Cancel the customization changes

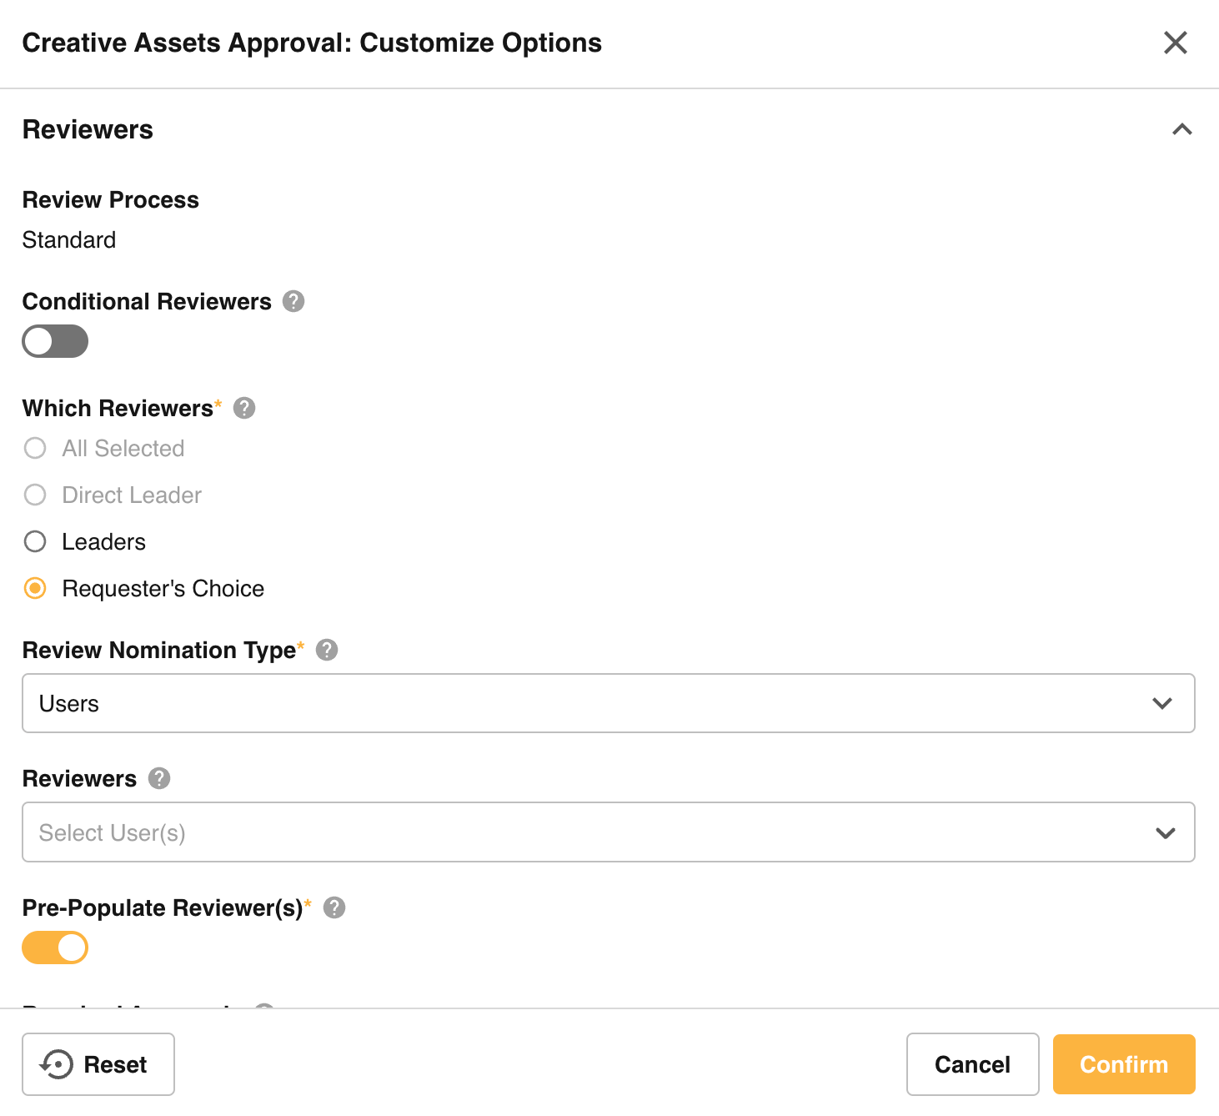(x=972, y=1064)
